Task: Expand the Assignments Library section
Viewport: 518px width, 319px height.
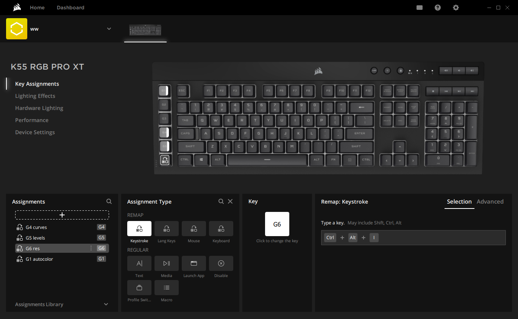Action: tap(106, 304)
